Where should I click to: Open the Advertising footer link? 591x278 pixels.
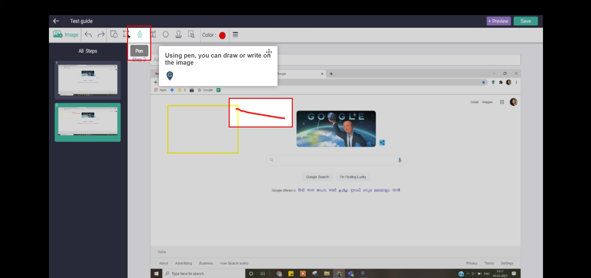[x=183, y=264]
